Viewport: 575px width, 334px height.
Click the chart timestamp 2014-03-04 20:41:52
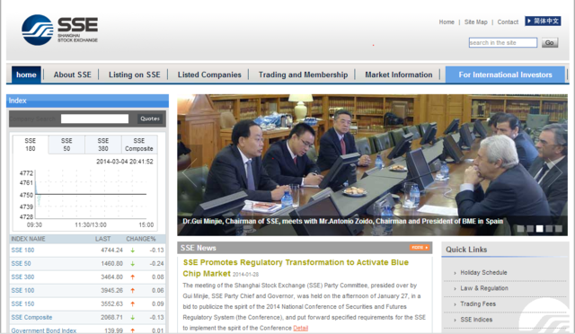pos(125,162)
